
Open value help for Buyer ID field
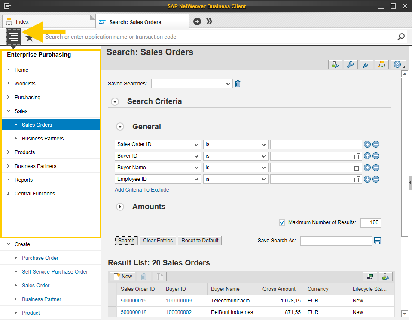click(x=357, y=156)
